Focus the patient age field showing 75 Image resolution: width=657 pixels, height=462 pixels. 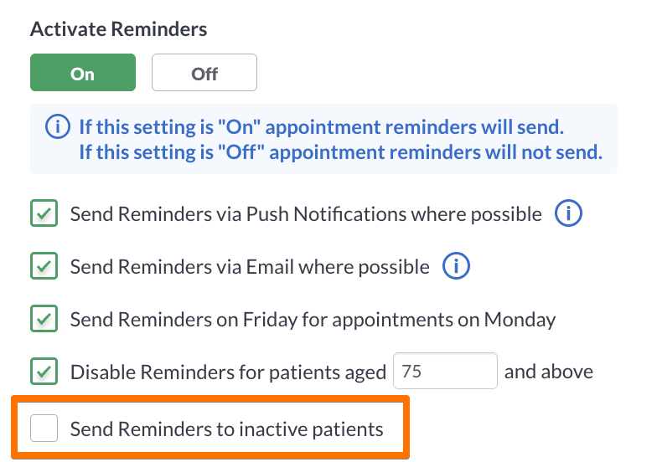click(x=445, y=371)
